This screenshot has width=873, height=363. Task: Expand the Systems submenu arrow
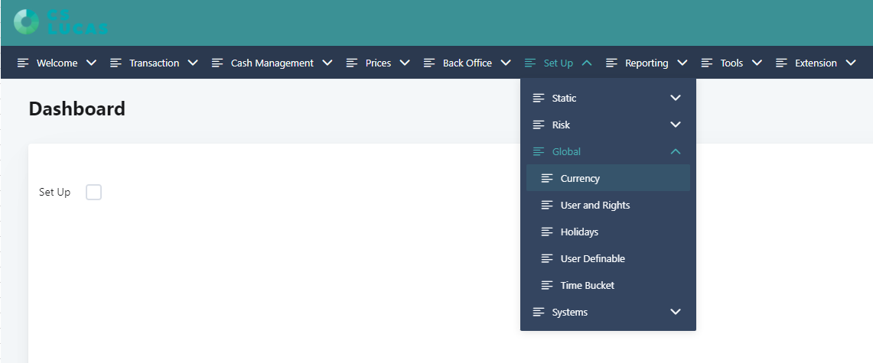click(675, 313)
